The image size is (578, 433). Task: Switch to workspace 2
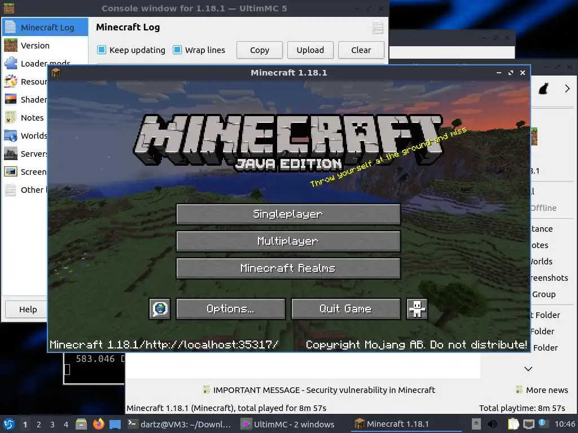click(x=39, y=425)
